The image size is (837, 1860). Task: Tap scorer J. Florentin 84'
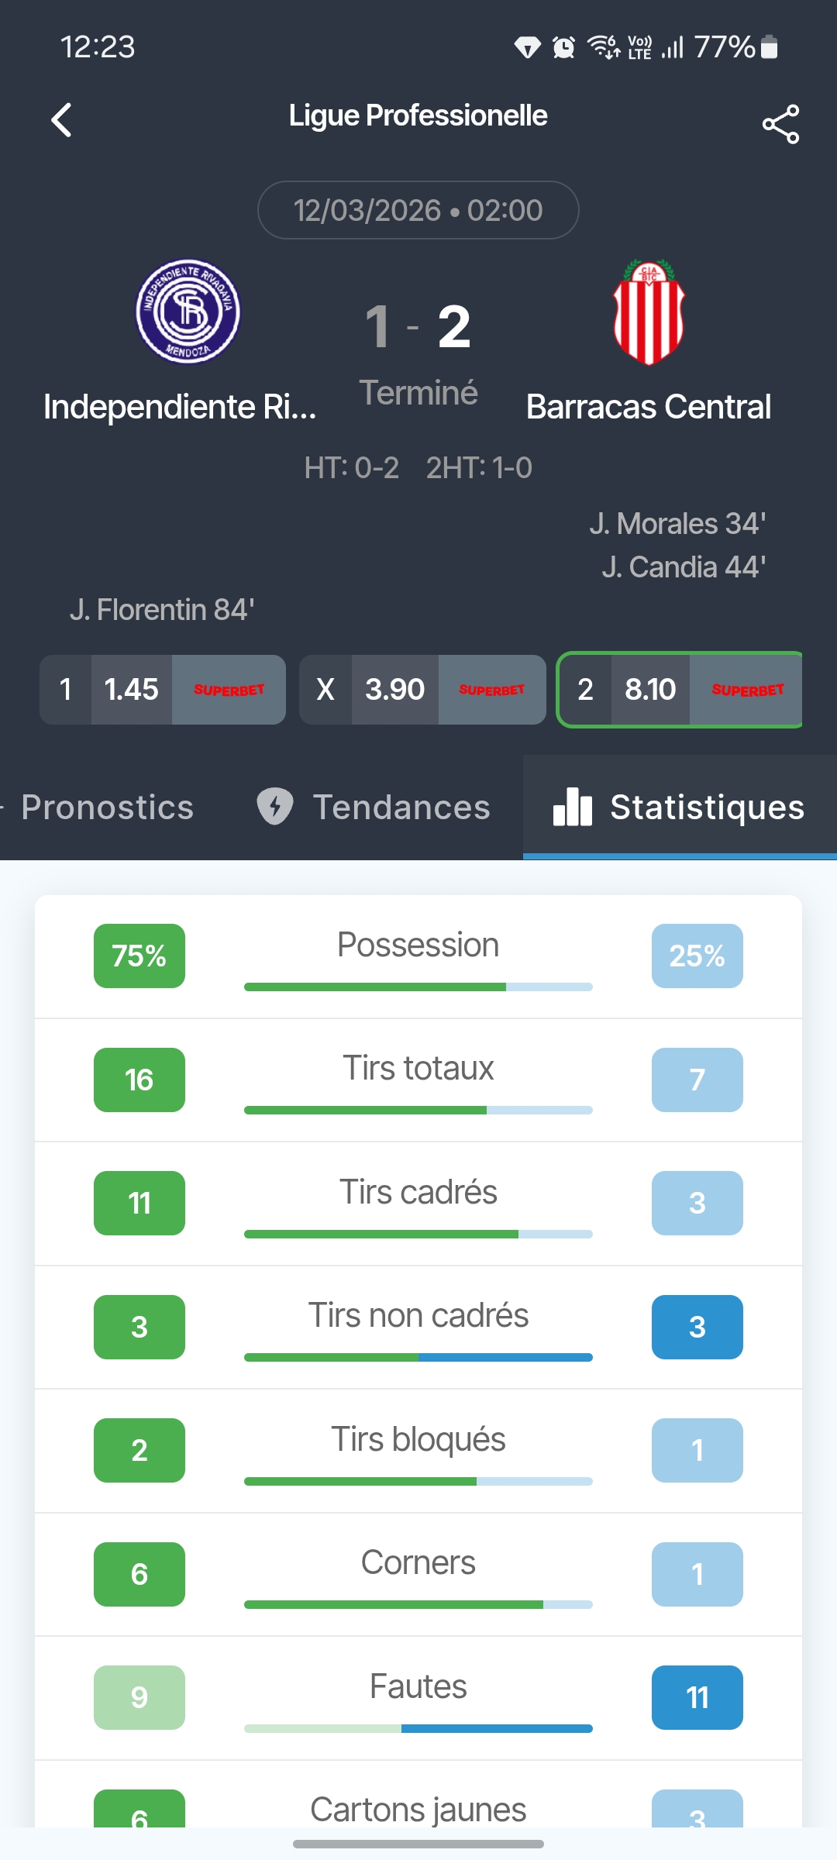162,610
